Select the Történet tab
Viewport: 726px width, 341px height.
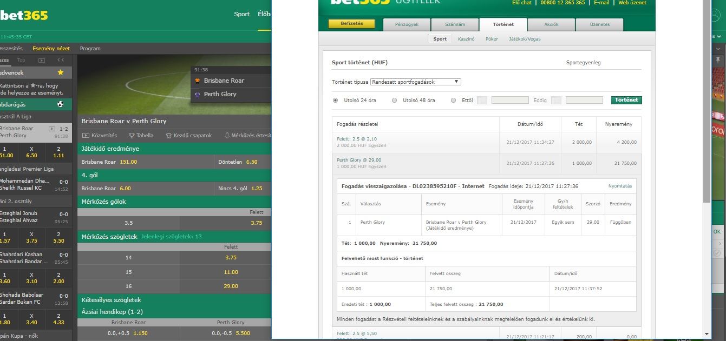tap(503, 24)
